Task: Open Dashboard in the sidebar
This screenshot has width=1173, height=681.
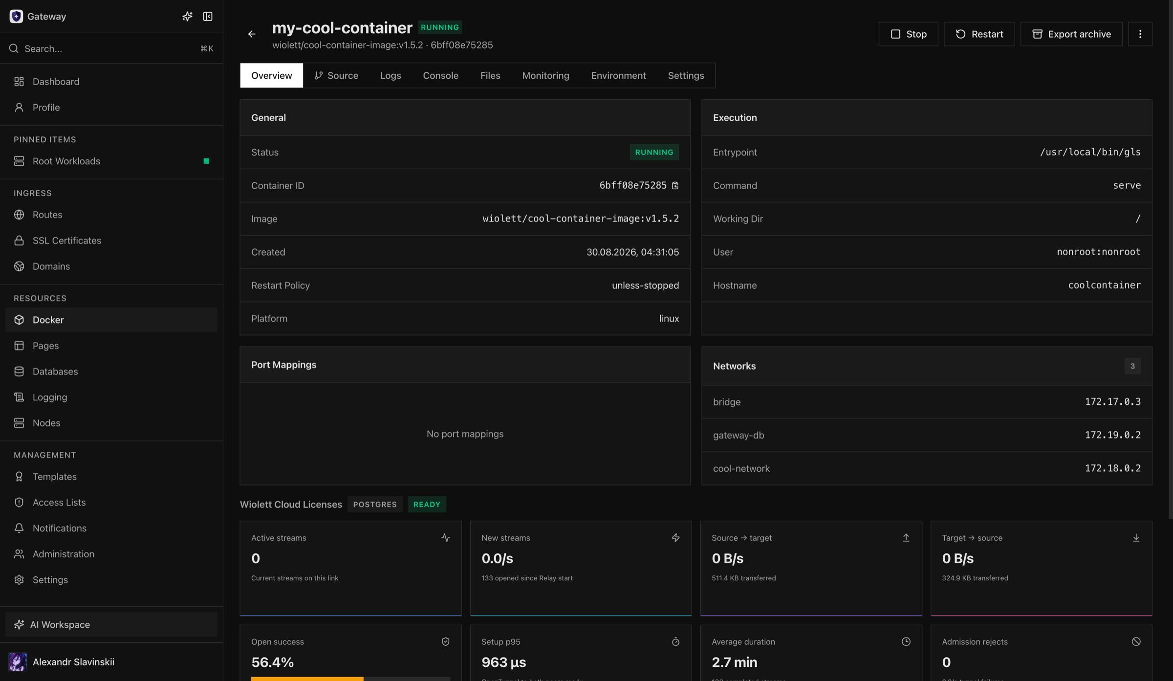Action: coord(111,82)
